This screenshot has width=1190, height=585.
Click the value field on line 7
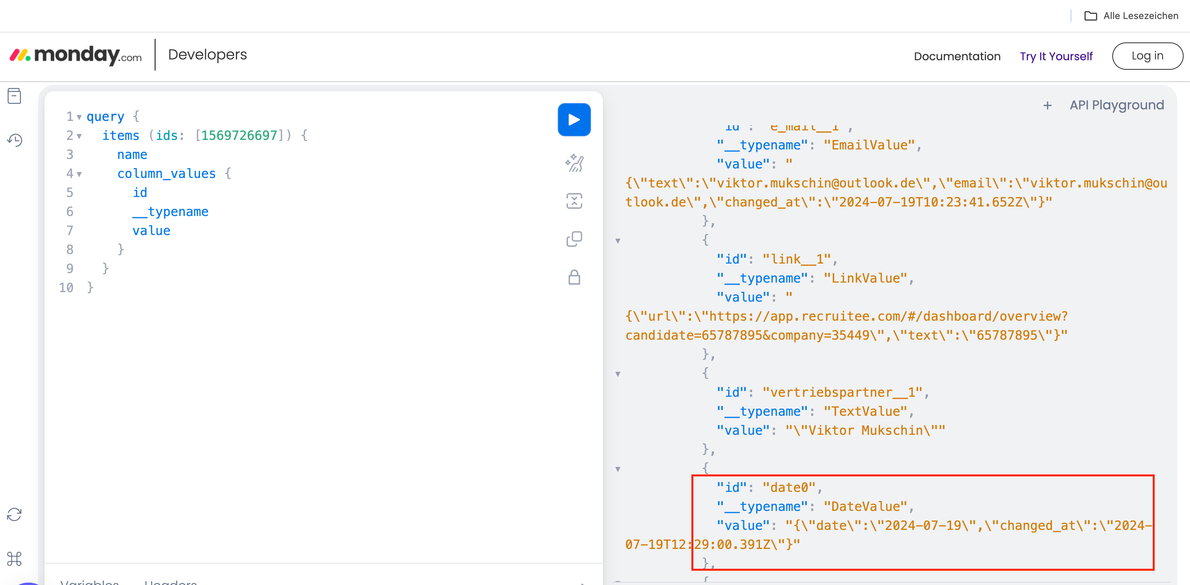pyautogui.click(x=151, y=230)
